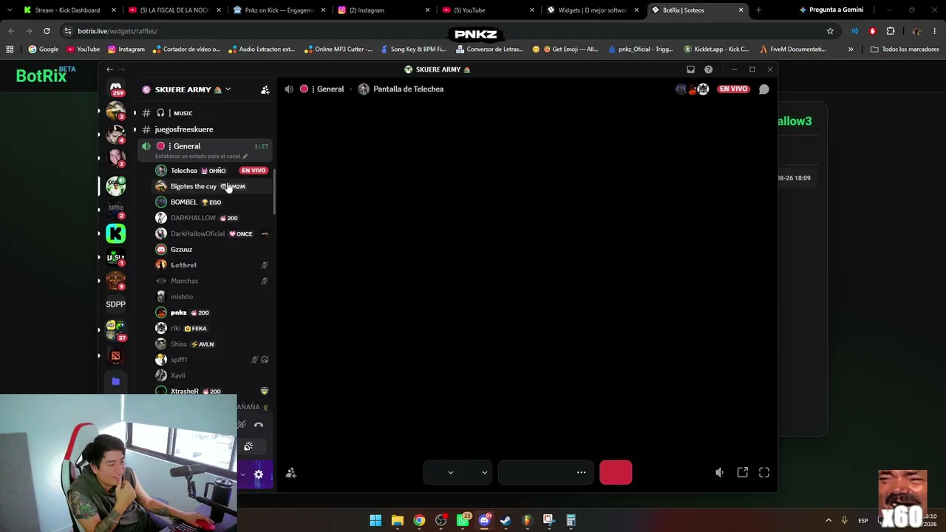This screenshot has width=946, height=532.
Task: Click the EN VIVO badge beside Telechea
Action: 253,171
